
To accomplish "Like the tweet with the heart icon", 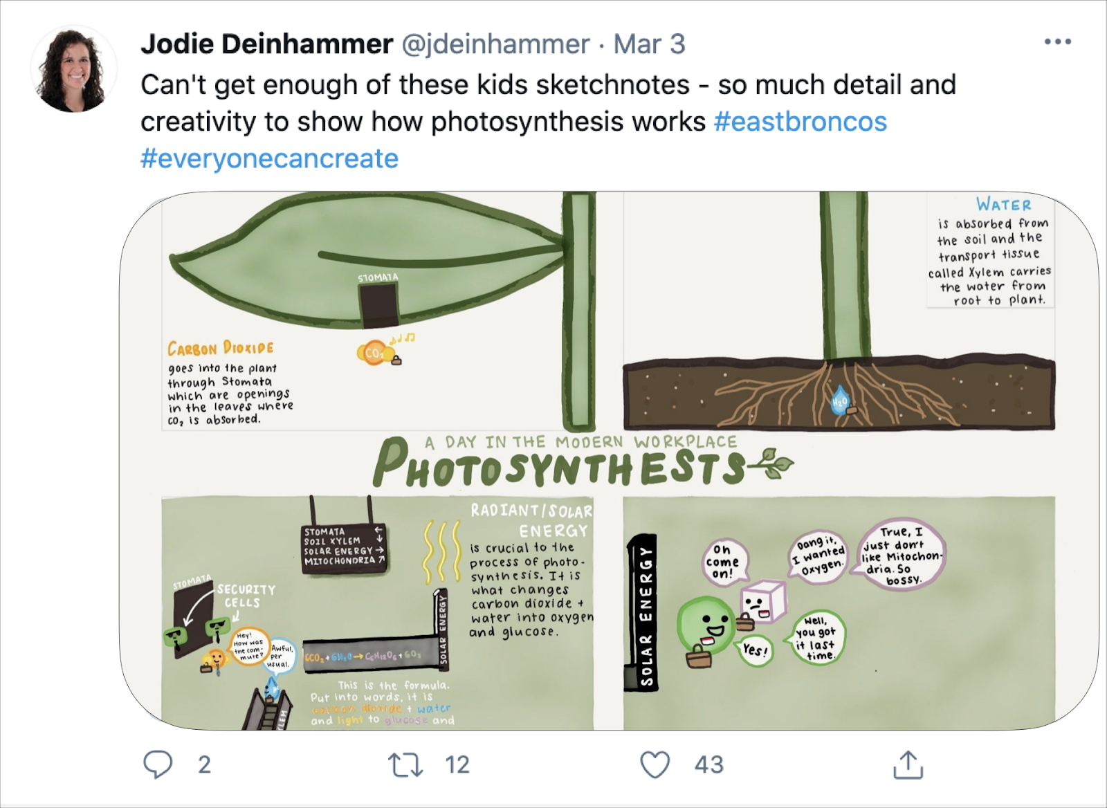I will click(x=655, y=765).
